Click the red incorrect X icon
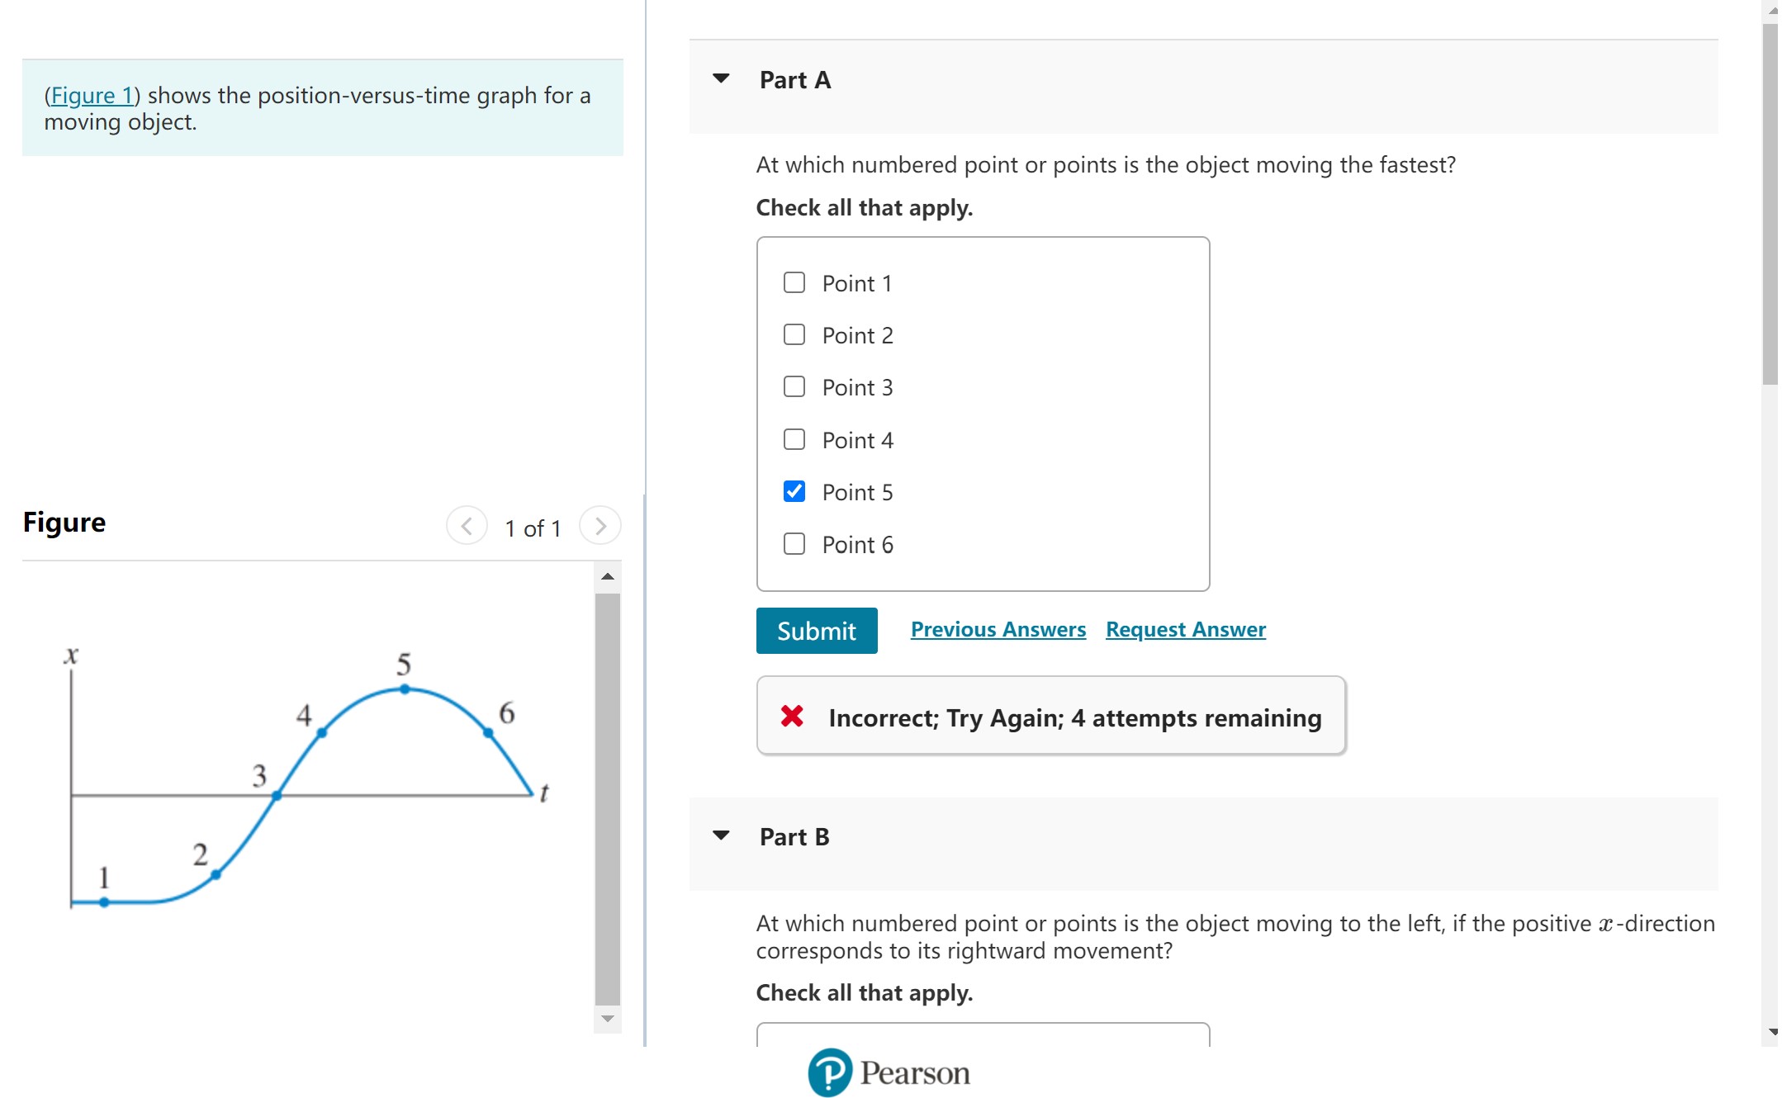Image resolution: width=1782 pixels, height=1098 pixels. [x=792, y=716]
